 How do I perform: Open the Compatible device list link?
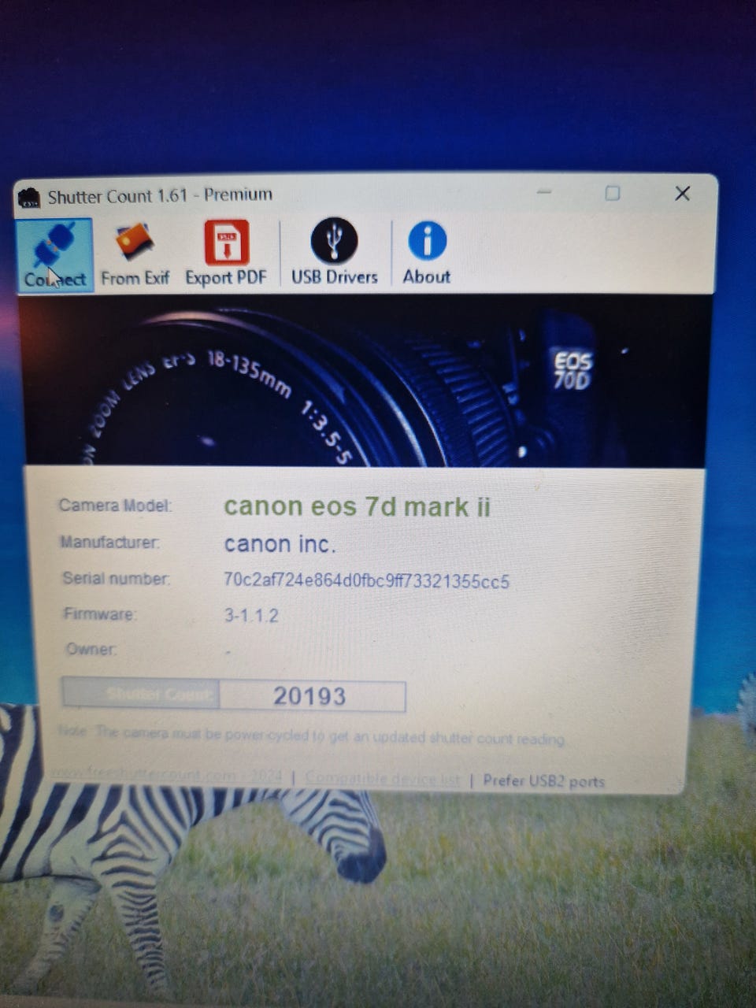coord(383,778)
